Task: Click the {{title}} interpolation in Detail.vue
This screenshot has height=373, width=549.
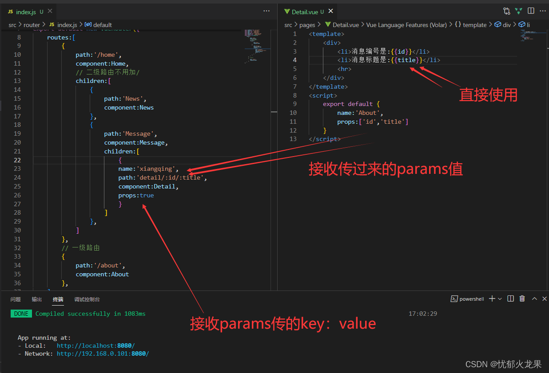Action: [407, 60]
